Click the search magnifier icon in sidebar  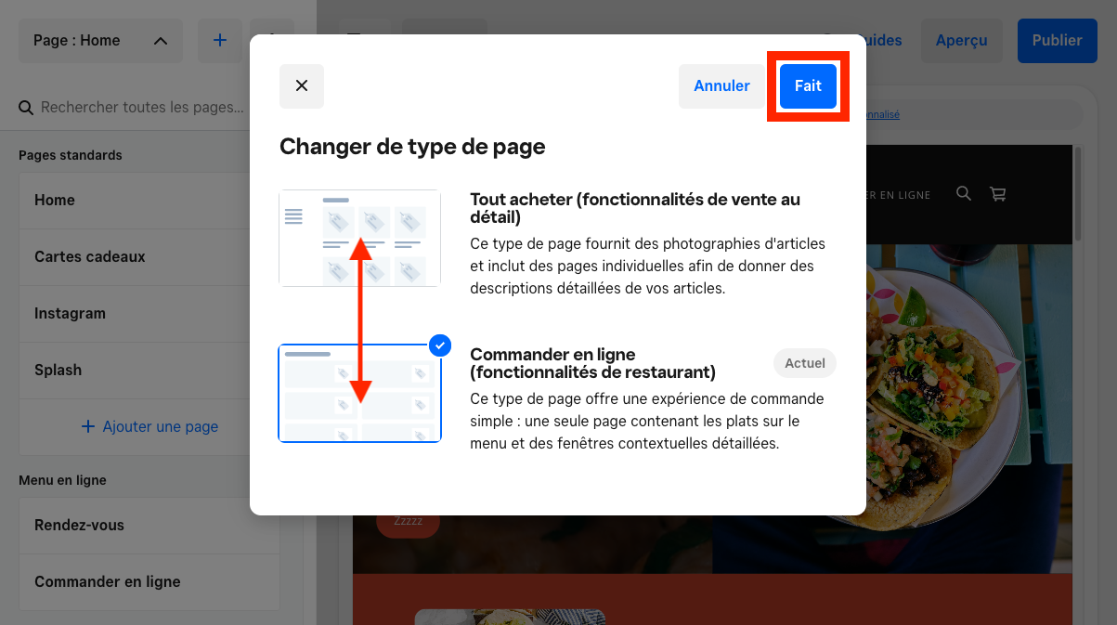click(x=27, y=108)
